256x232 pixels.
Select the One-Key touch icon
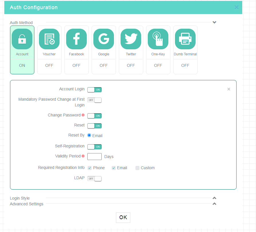158,39
